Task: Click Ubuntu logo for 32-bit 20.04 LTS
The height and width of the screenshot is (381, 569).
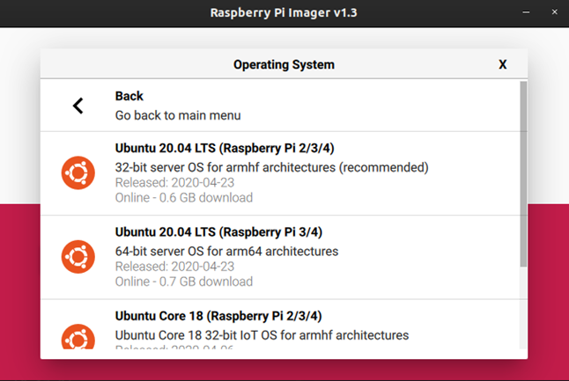Action: (x=78, y=172)
